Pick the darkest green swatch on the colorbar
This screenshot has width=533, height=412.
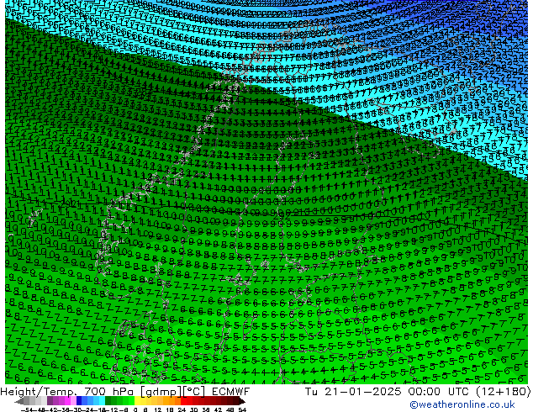tap(108, 401)
